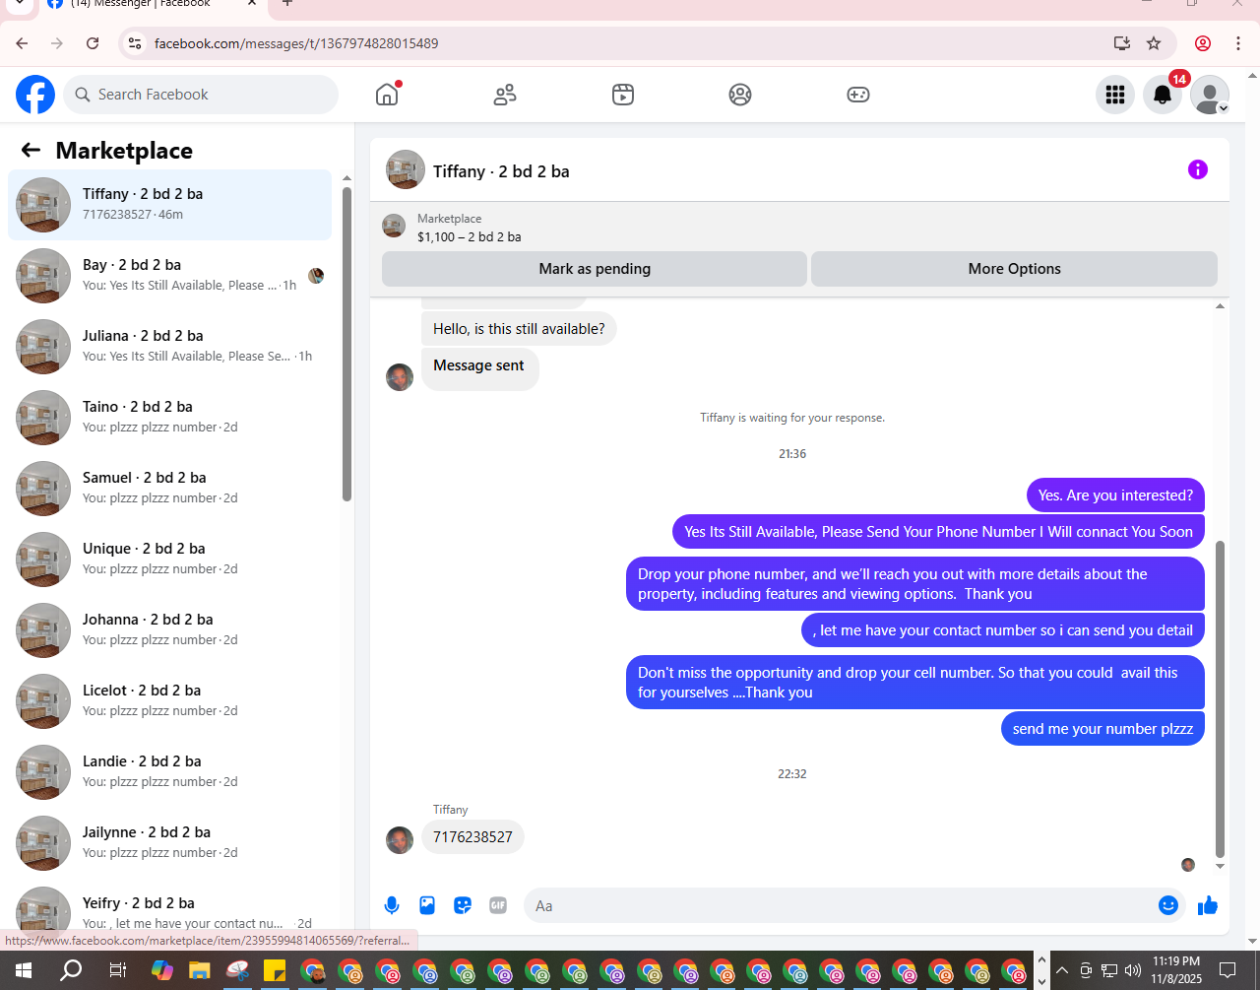The height and width of the screenshot is (990, 1260).
Task: Open the Chrome profile icon
Action: (1203, 43)
